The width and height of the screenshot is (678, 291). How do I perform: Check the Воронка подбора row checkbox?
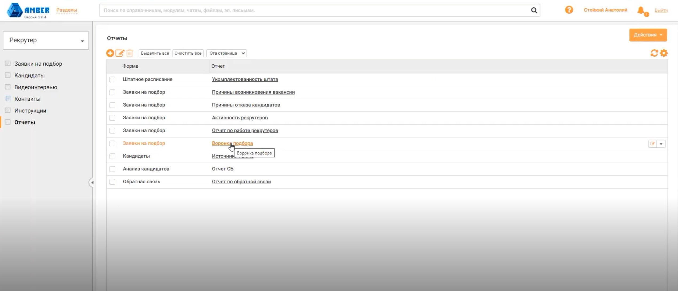(112, 143)
